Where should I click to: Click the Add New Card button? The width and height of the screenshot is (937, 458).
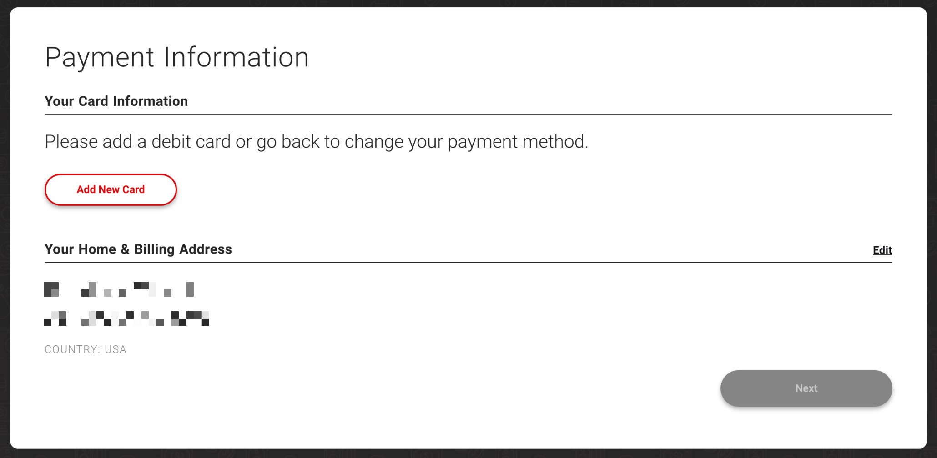(111, 189)
